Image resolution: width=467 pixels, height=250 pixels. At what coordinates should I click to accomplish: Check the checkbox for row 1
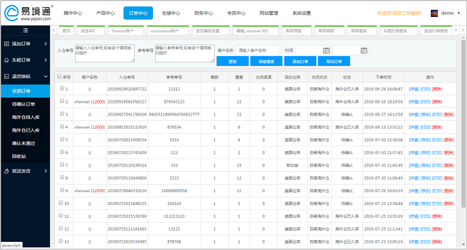click(x=62, y=89)
